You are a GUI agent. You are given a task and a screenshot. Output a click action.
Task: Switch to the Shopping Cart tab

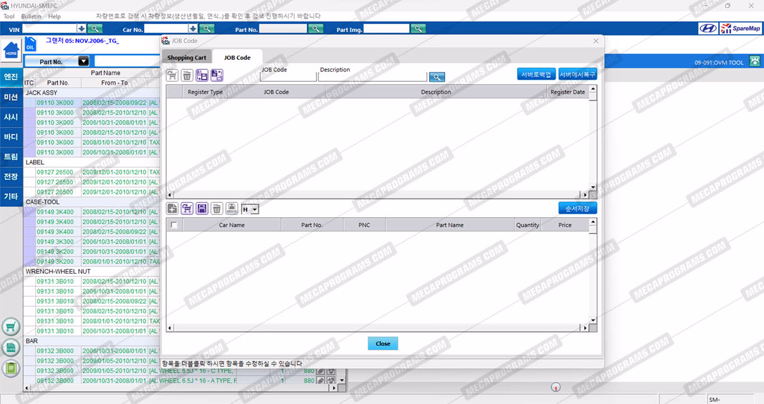[186, 58]
